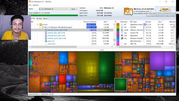
Task: Switch to the Tree View tab
Action: point(33,18)
